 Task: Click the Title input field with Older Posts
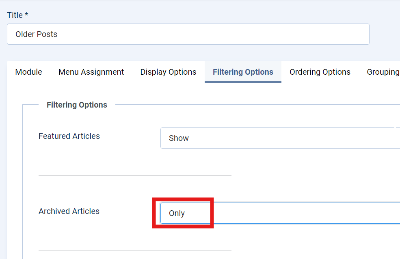click(x=188, y=34)
